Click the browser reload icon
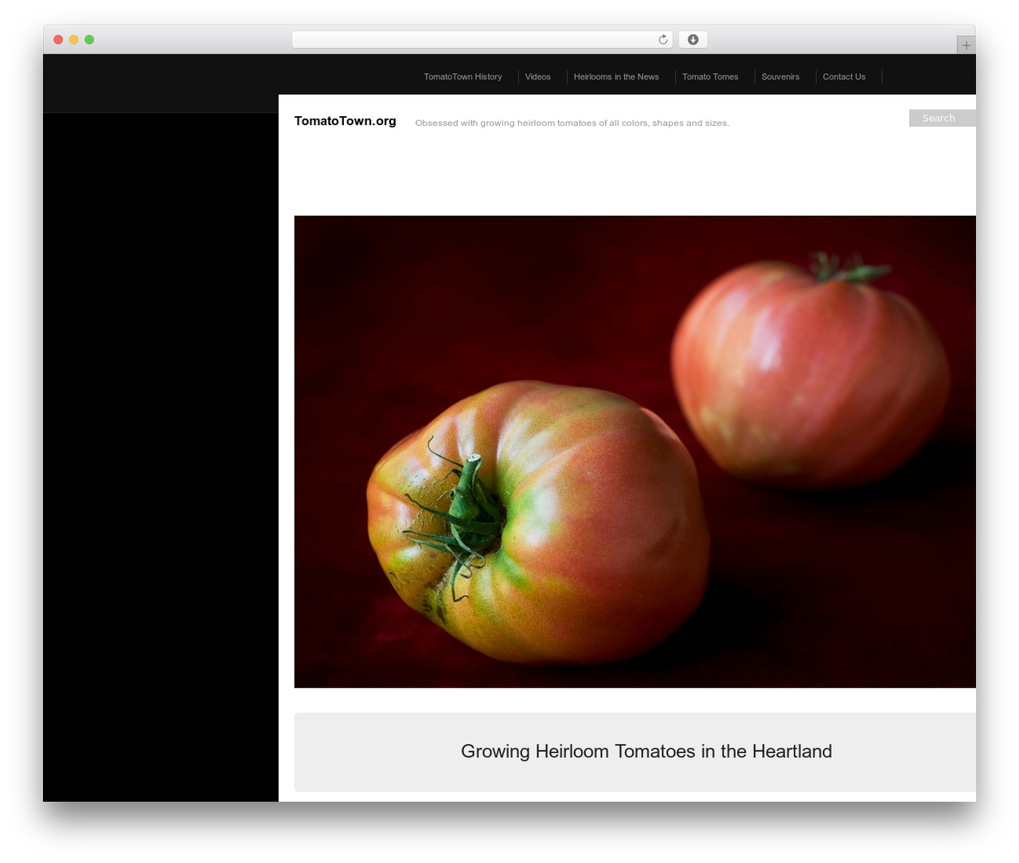 [662, 40]
